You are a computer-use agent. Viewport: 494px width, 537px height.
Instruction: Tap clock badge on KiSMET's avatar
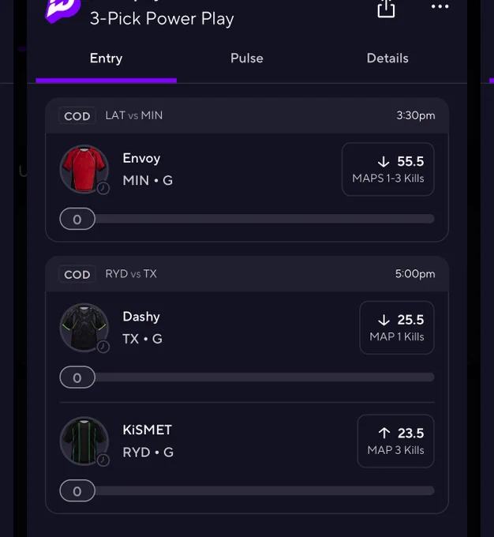103,460
